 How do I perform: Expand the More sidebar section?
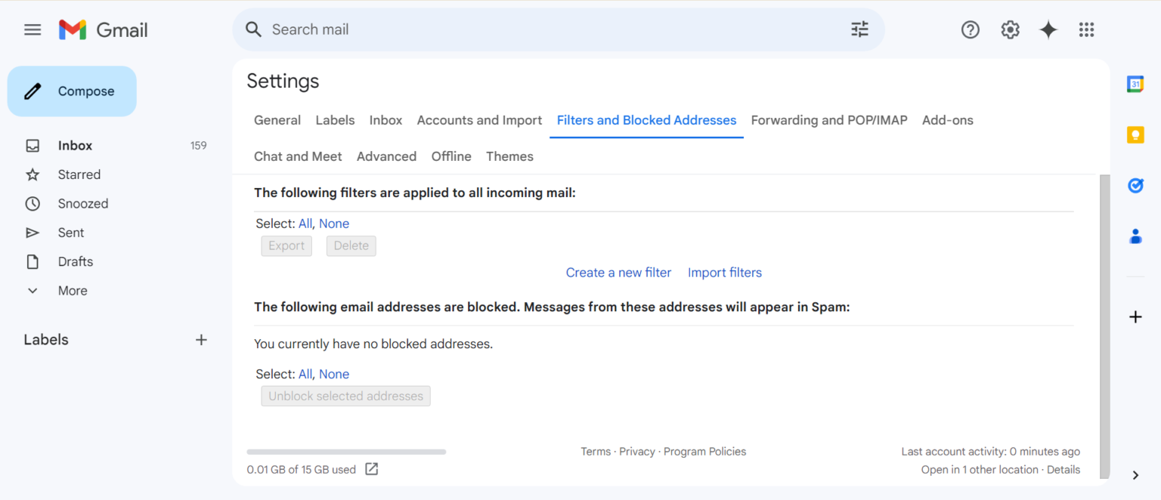(73, 291)
